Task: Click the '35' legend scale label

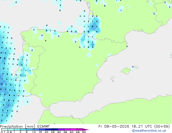Action: pyautogui.click(x=65, y=132)
